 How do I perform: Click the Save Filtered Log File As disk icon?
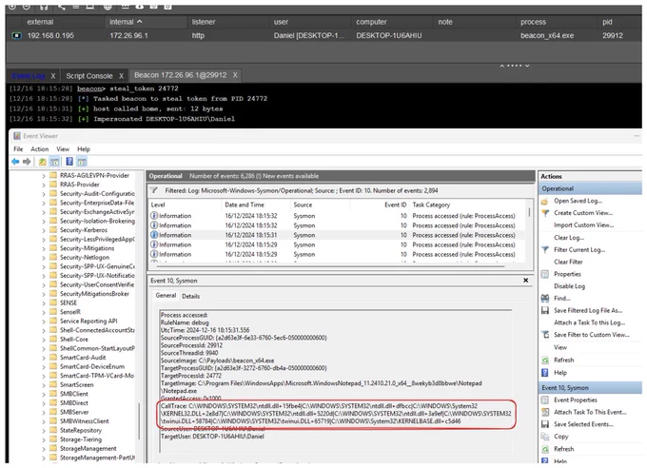point(544,311)
